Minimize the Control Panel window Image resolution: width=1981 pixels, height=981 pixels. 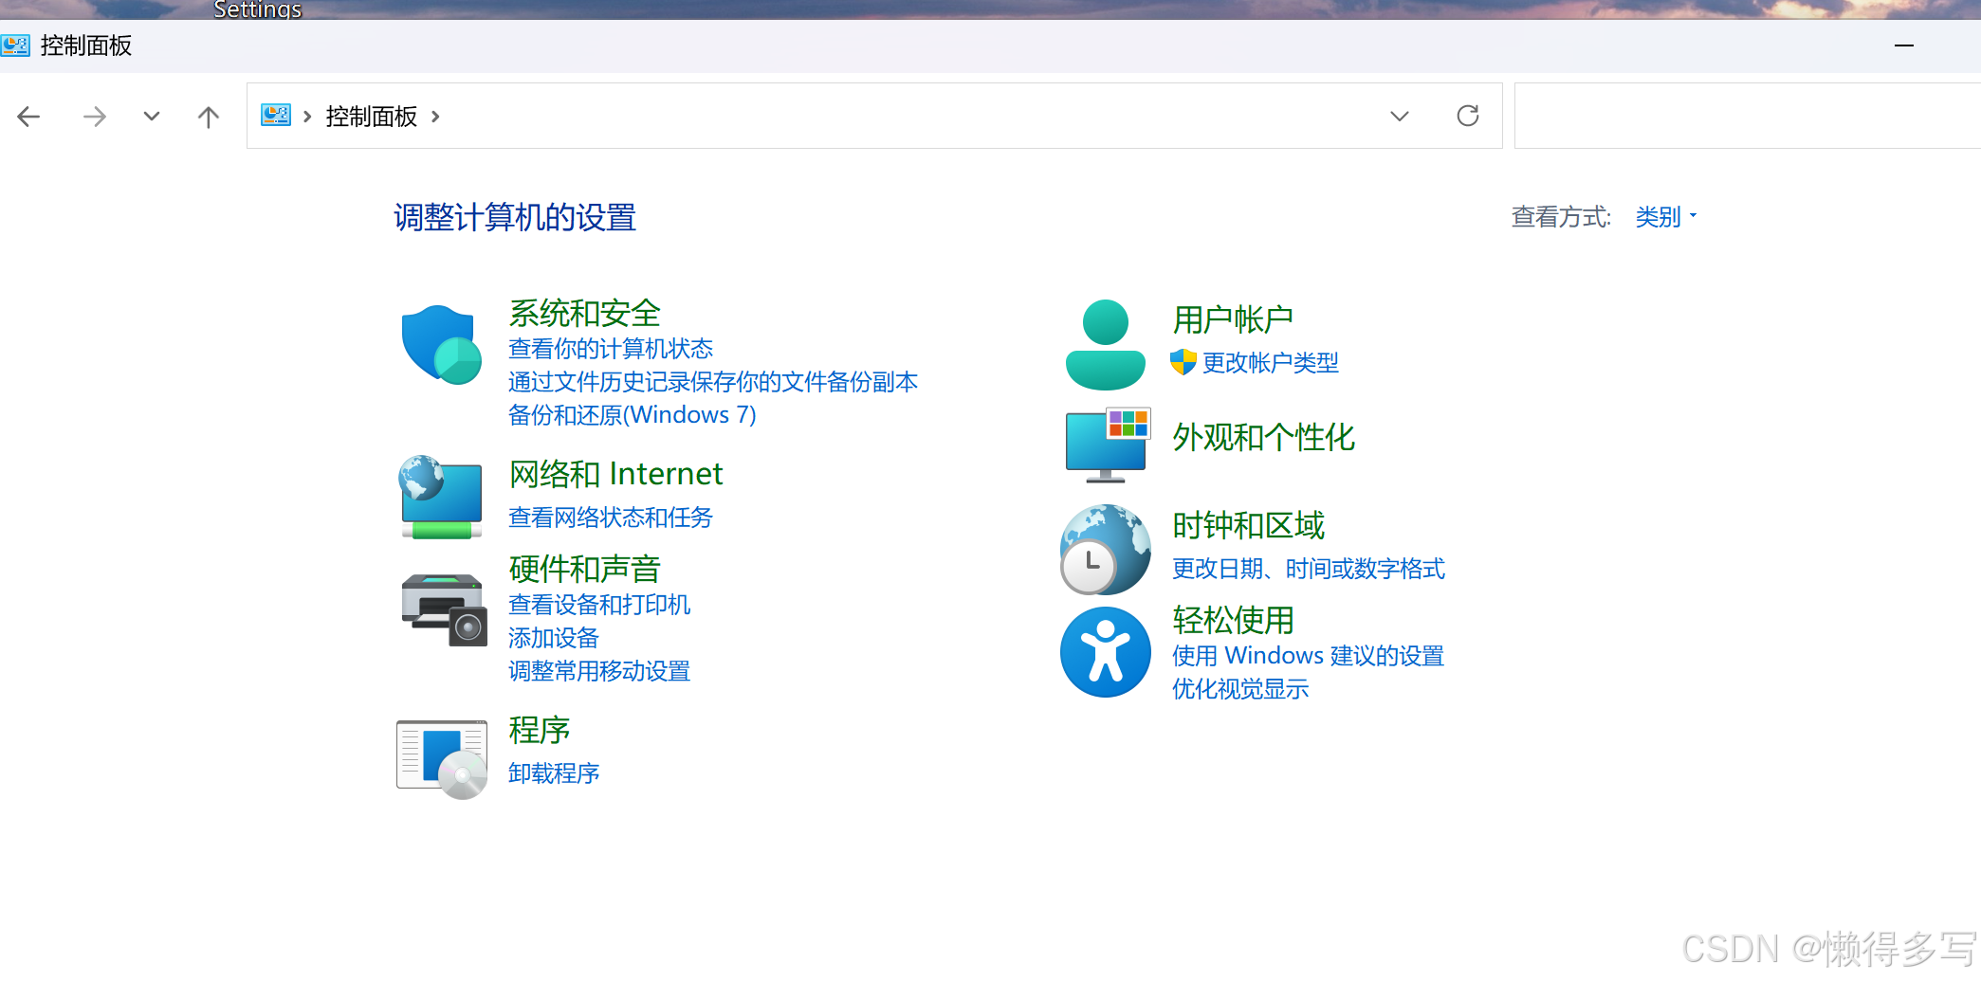pos(1904,45)
